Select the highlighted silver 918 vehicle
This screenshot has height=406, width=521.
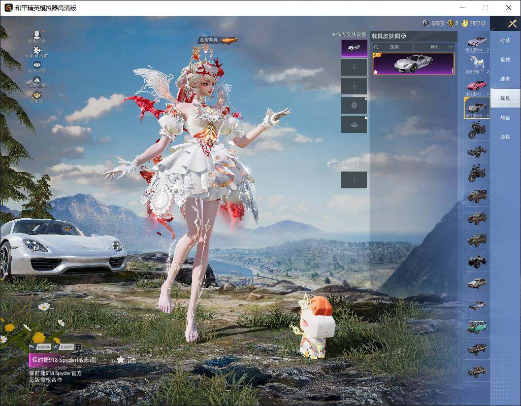tap(477, 108)
